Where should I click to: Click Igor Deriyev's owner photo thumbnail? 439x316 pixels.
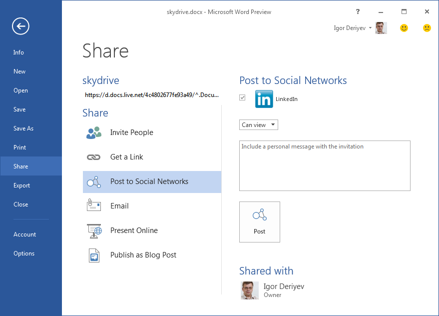(250, 290)
